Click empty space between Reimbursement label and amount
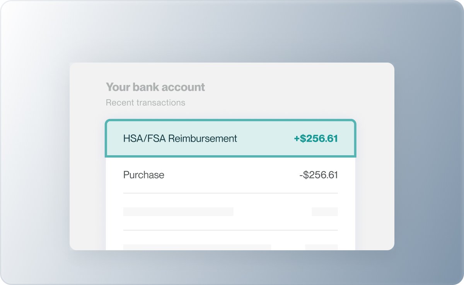 (x=265, y=139)
